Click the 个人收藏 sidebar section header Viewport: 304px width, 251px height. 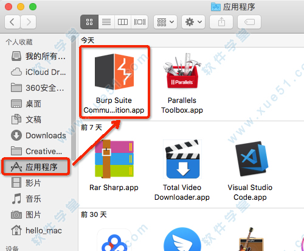tap(19, 42)
